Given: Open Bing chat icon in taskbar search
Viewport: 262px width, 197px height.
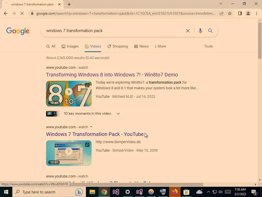Looking at the screenshot, I should (79, 192).
